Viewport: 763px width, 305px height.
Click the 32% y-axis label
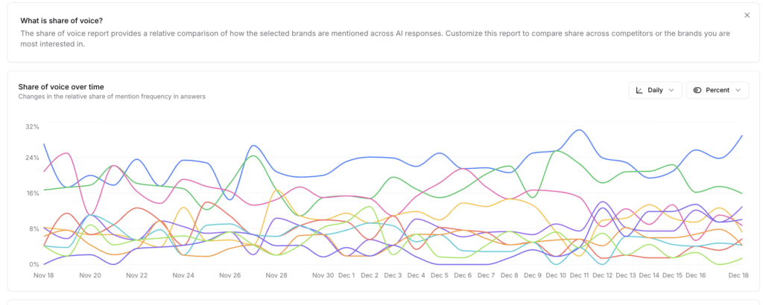click(32, 127)
